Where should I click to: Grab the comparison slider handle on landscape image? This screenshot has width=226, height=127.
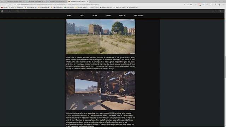100,35
